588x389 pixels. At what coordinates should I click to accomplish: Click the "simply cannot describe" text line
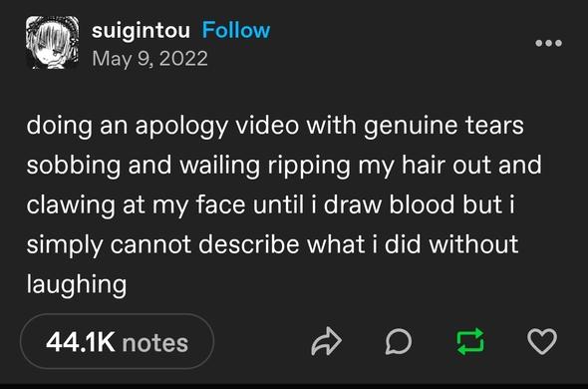pyautogui.click(x=273, y=244)
